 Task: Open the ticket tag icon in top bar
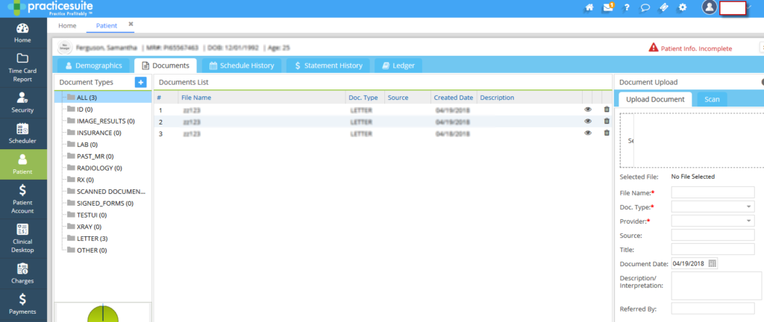(x=663, y=7)
